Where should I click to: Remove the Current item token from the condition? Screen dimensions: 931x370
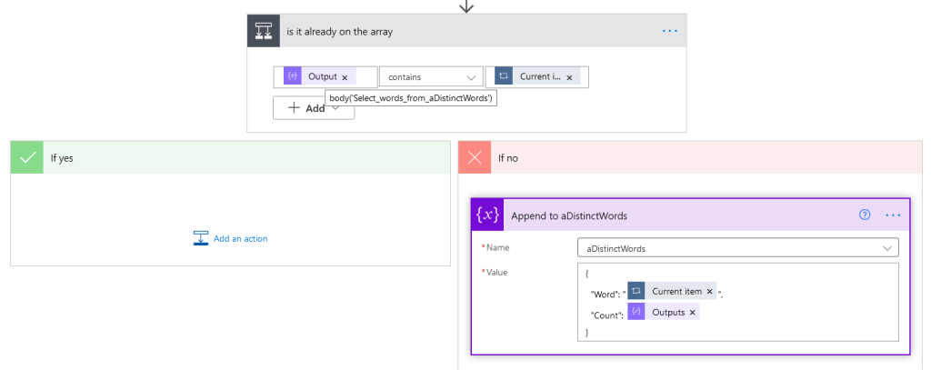point(569,77)
